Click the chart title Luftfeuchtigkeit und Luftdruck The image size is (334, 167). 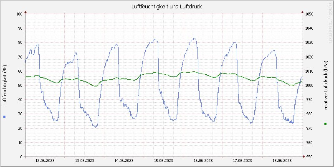point(167,7)
